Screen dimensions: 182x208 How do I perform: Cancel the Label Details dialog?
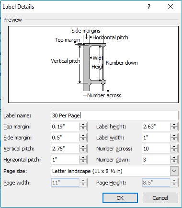point(160,198)
